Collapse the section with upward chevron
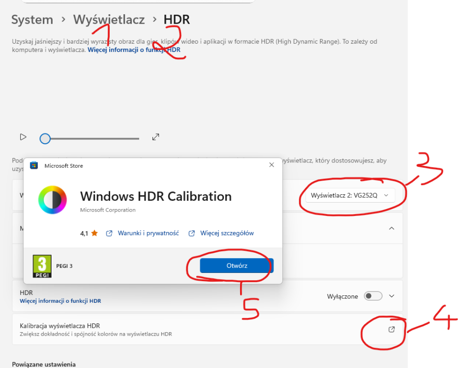Image resolution: width=458 pixels, height=368 pixels. coord(392,229)
